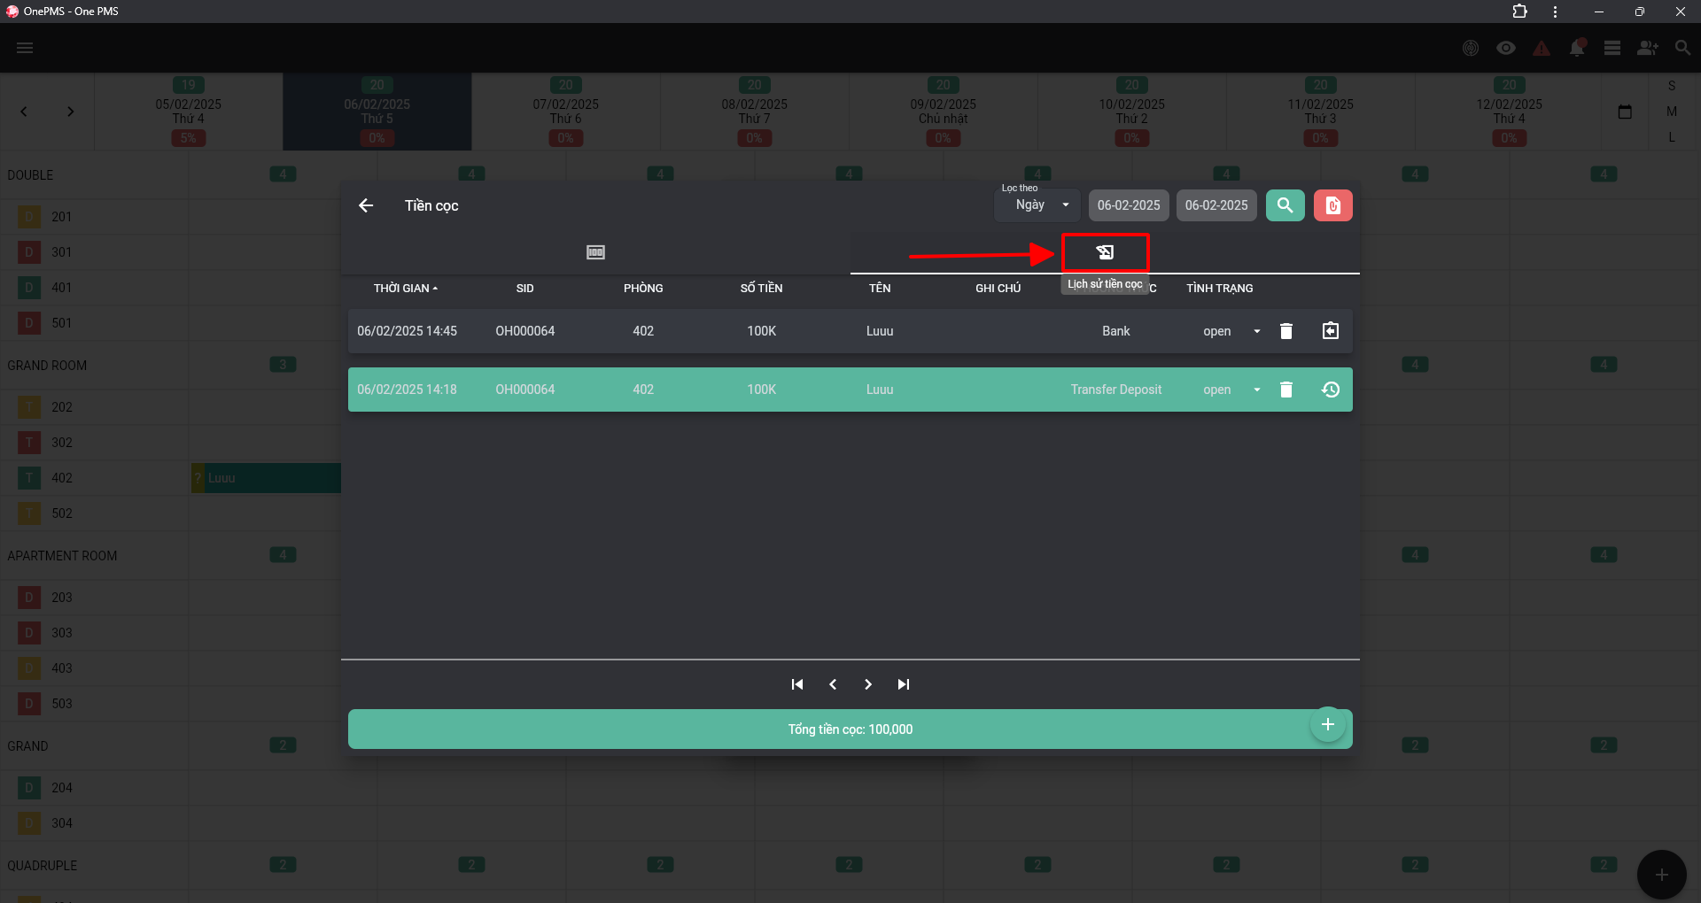Set the start date field 06-02-2025

(1129, 205)
